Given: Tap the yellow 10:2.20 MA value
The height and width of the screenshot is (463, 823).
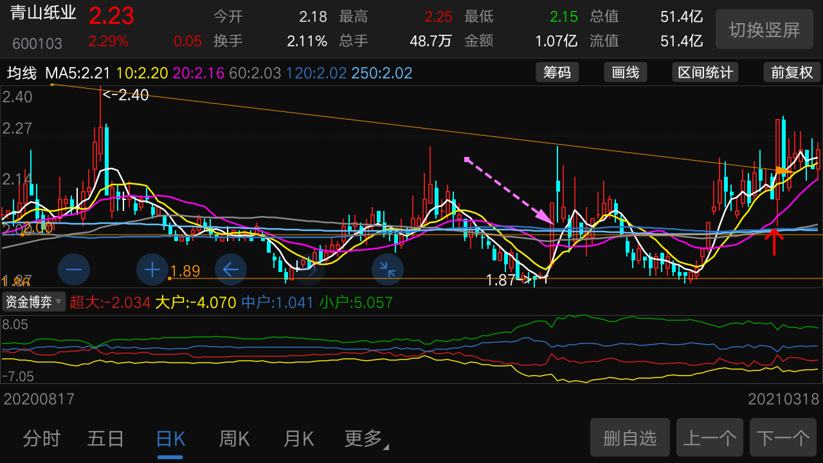Looking at the screenshot, I should (x=142, y=73).
